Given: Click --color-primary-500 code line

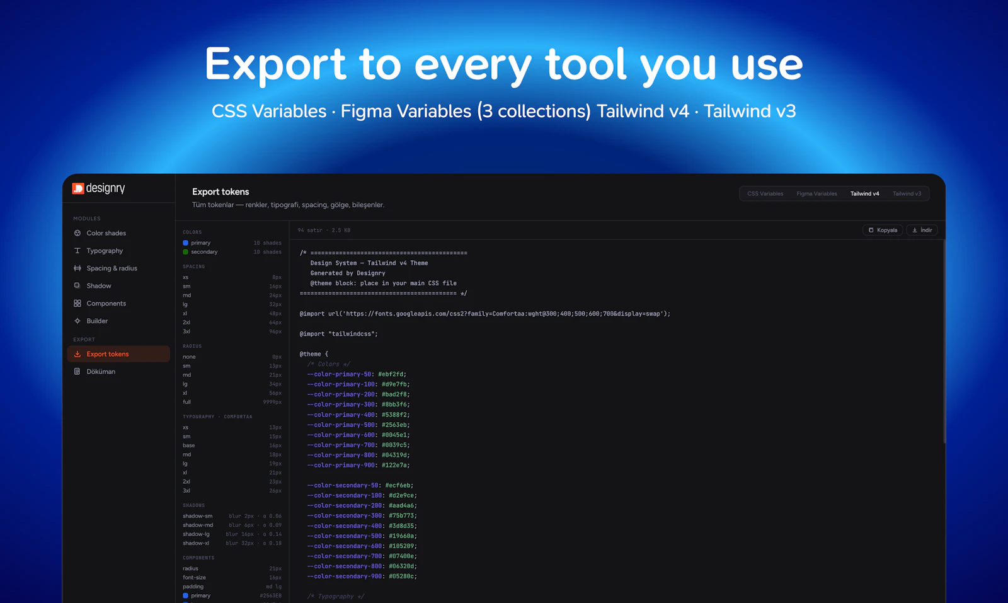Looking at the screenshot, I should click(x=358, y=425).
